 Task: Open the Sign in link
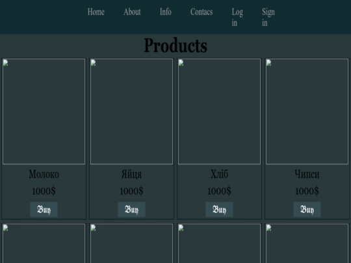click(x=268, y=18)
